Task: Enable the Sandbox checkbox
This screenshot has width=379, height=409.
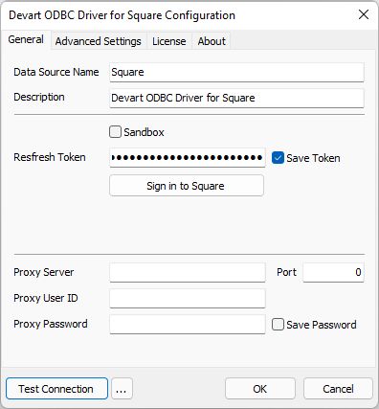Action: click(x=115, y=132)
